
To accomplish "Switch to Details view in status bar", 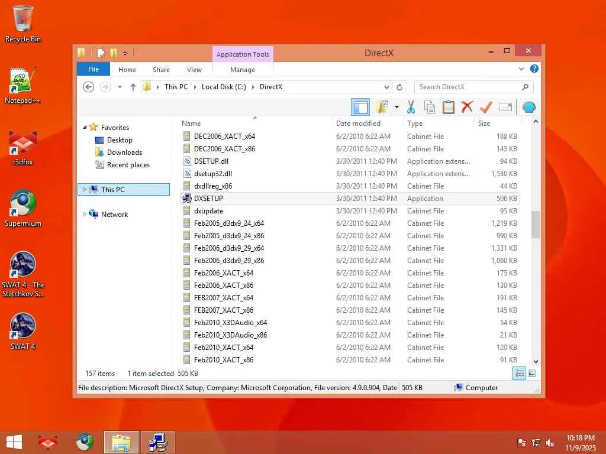I will tap(518, 374).
